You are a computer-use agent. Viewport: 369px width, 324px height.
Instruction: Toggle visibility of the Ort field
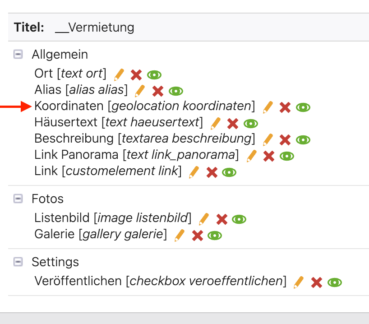point(154,75)
